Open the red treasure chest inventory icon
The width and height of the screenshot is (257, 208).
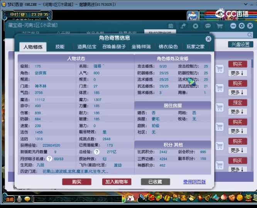coord(151,198)
